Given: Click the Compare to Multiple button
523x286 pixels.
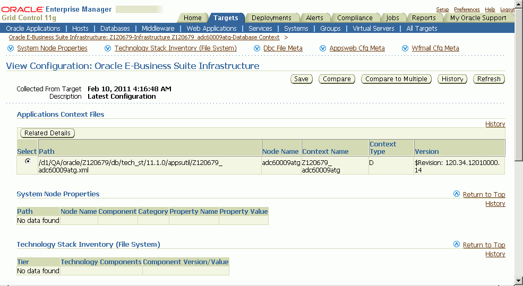Looking at the screenshot, I should click(x=396, y=79).
